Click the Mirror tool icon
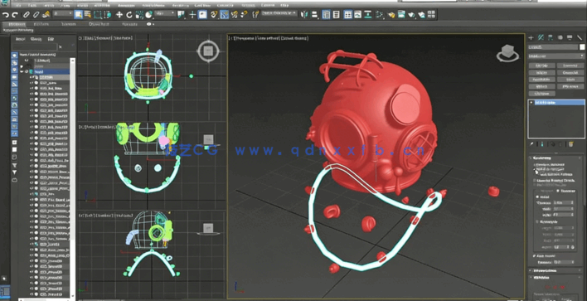This screenshot has height=301, width=587. [304, 15]
